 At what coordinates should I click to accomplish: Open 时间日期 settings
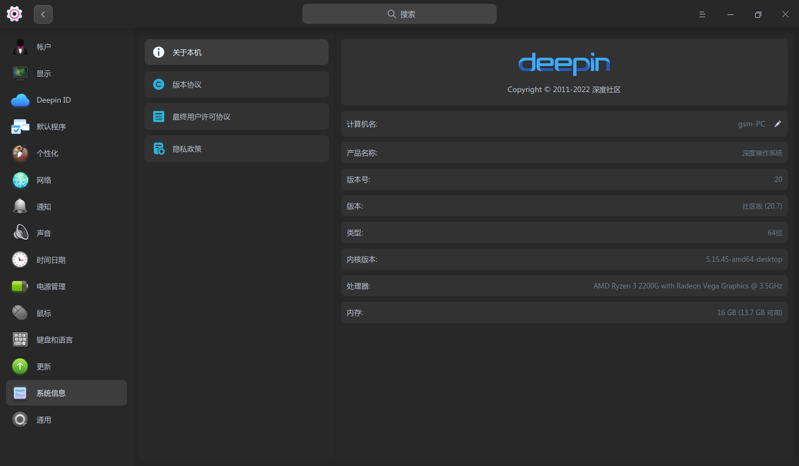tap(67, 260)
